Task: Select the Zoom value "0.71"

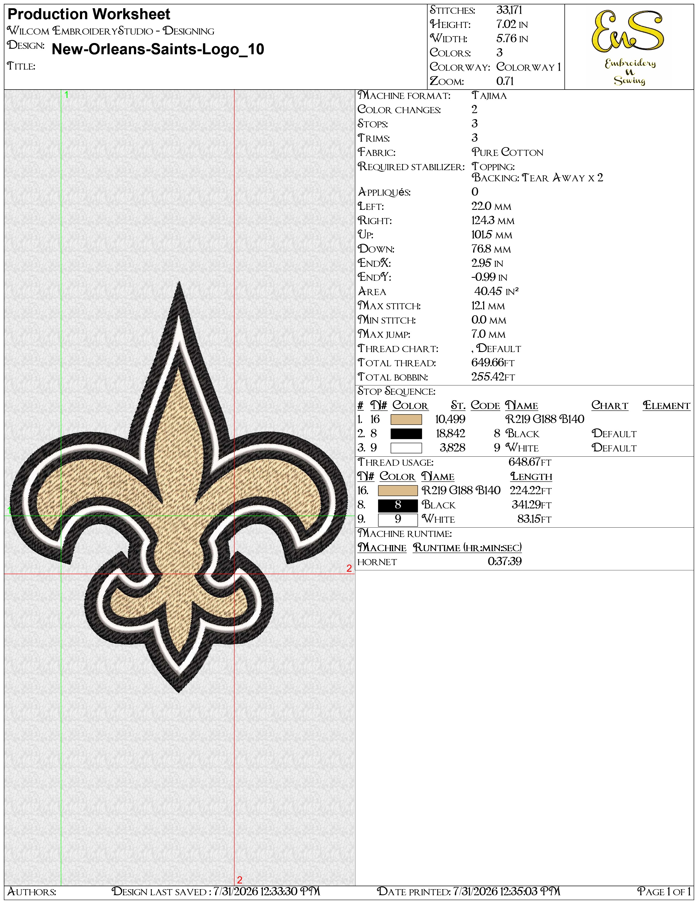Action: coord(505,81)
